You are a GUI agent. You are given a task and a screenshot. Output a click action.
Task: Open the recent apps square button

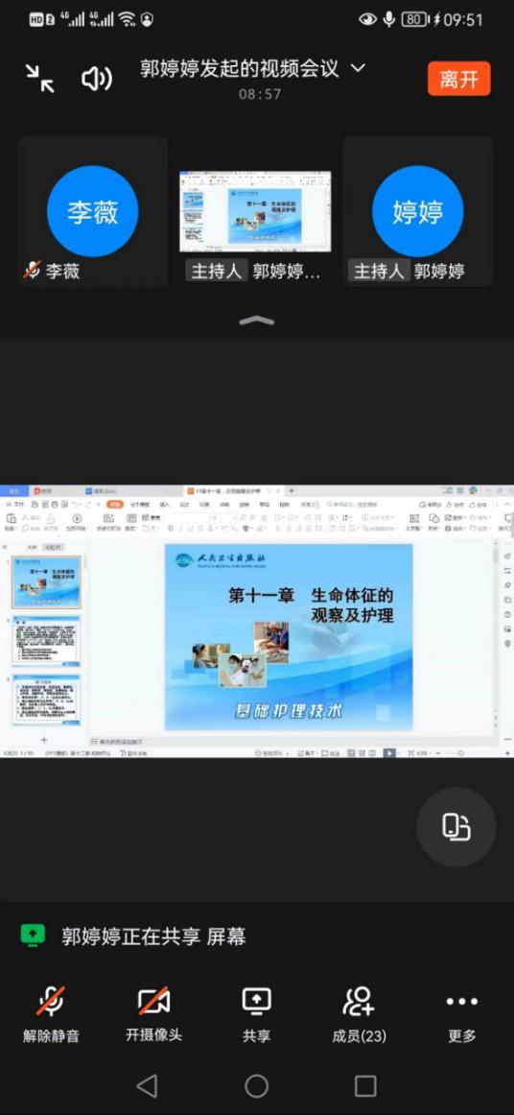pos(365,1086)
